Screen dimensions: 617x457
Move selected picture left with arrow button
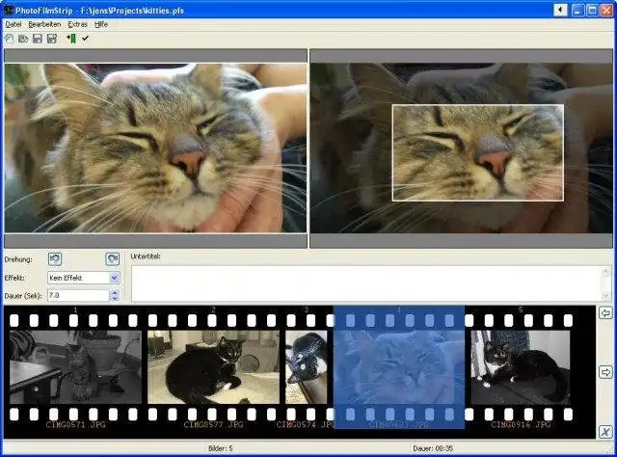coord(605,313)
